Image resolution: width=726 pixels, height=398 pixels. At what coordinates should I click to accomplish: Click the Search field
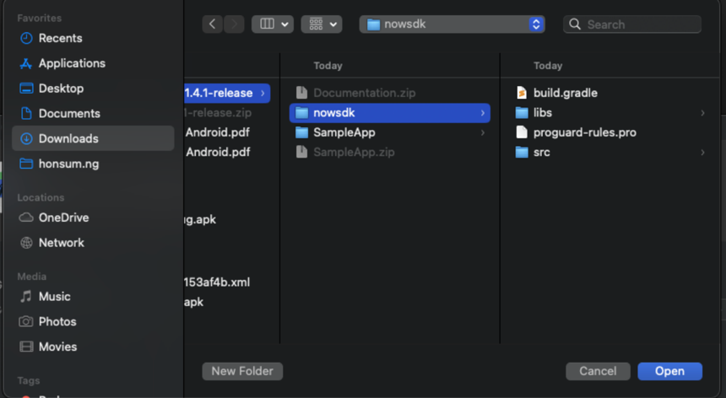[x=632, y=24]
